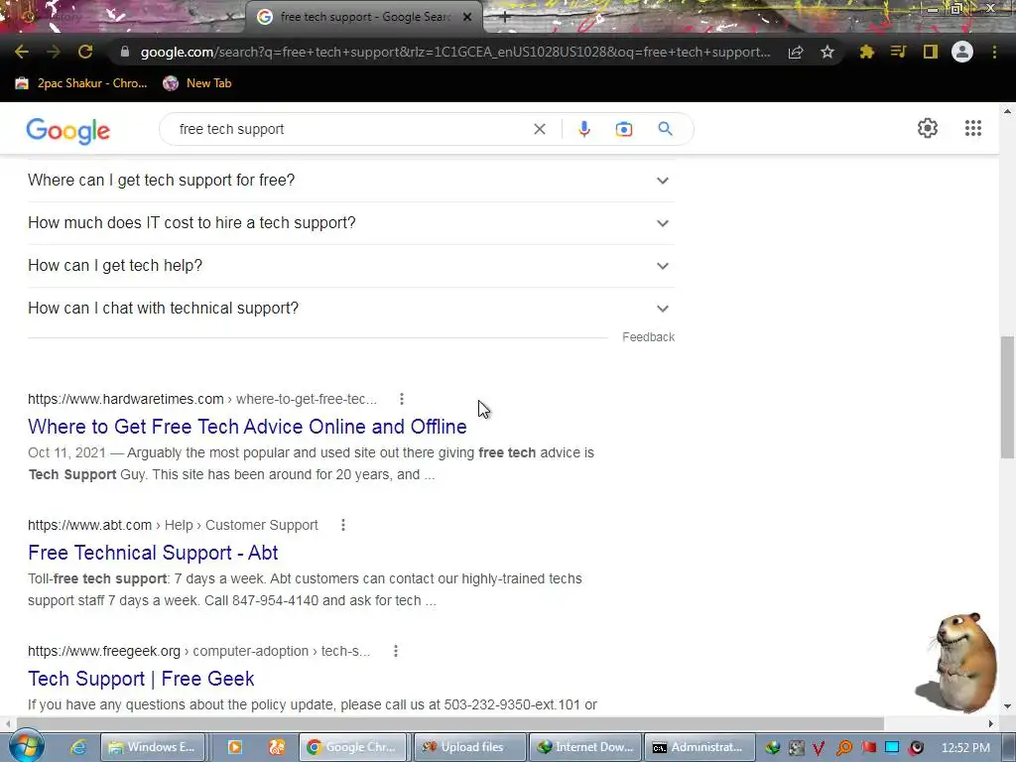Click the orange magnifier tray icon
Screen dimensions: 1016x762
coord(843,748)
